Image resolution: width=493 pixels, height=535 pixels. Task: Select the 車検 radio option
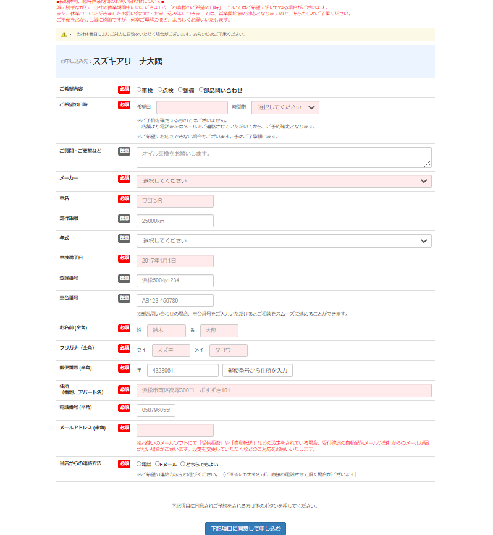[x=139, y=90]
